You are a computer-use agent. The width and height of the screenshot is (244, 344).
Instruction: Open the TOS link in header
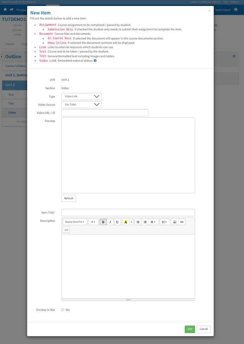[225, 2]
